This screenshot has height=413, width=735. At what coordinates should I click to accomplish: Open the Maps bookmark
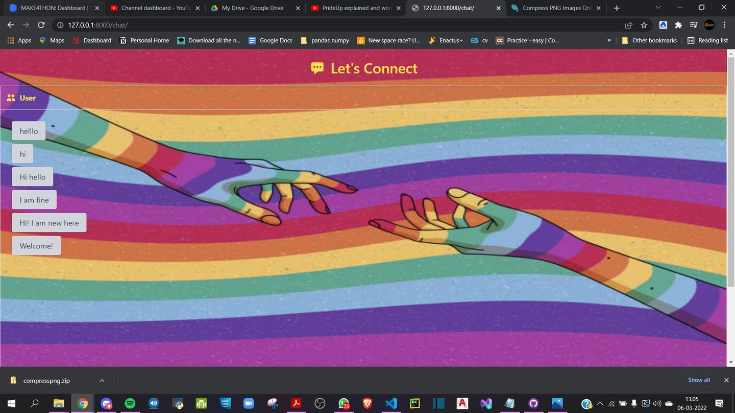[x=52, y=40]
